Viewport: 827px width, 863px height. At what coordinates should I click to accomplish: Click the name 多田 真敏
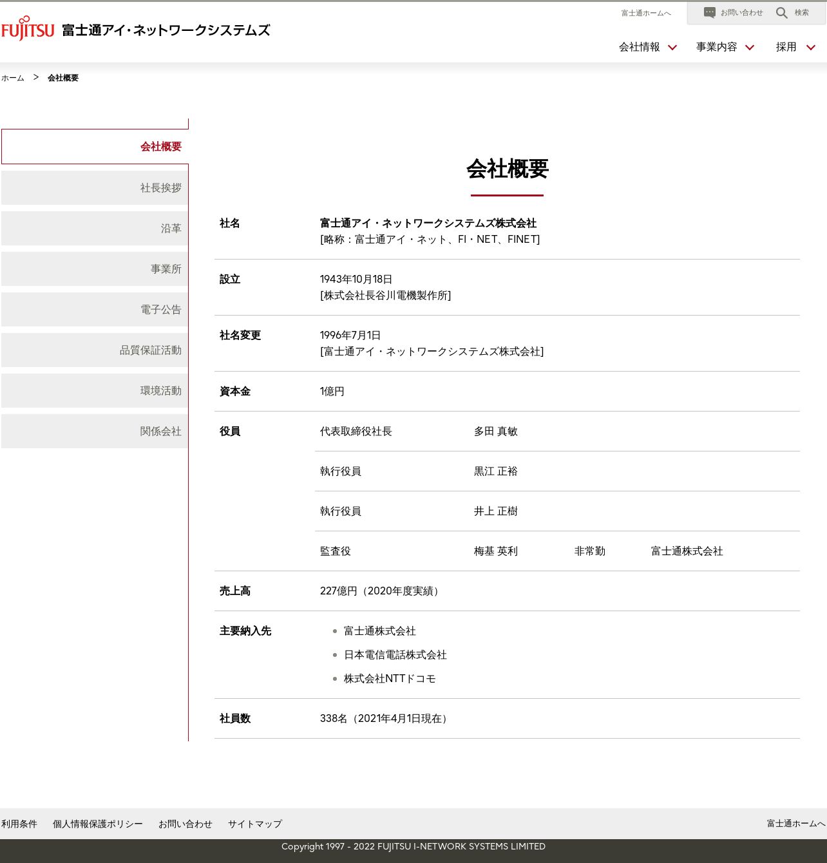(496, 431)
